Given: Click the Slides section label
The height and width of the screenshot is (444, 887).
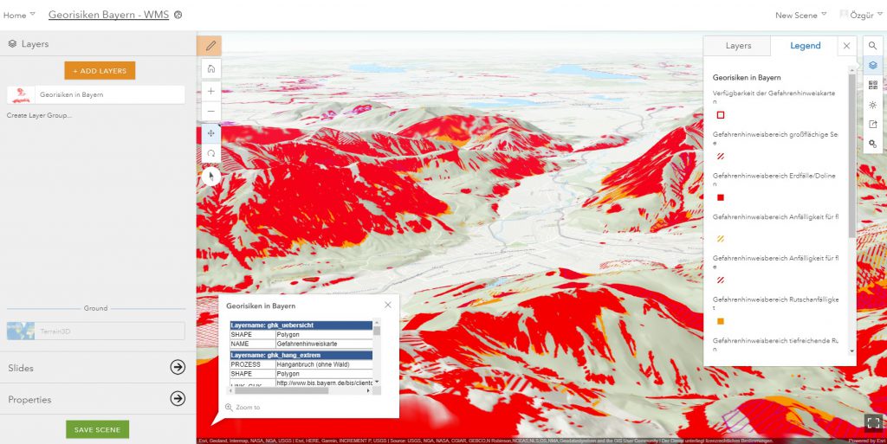Looking at the screenshot, I should point(21,368).
